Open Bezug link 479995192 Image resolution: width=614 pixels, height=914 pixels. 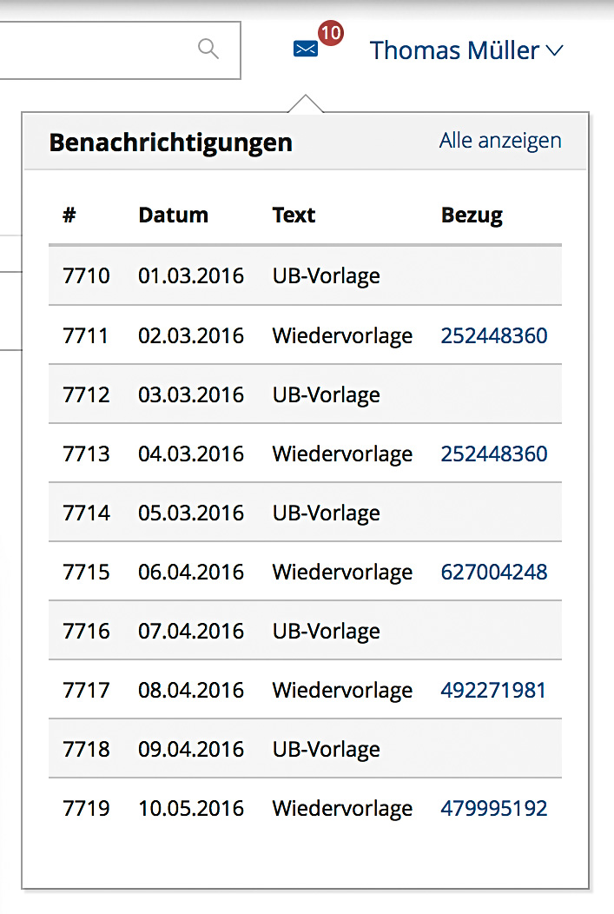pos(494,809)
